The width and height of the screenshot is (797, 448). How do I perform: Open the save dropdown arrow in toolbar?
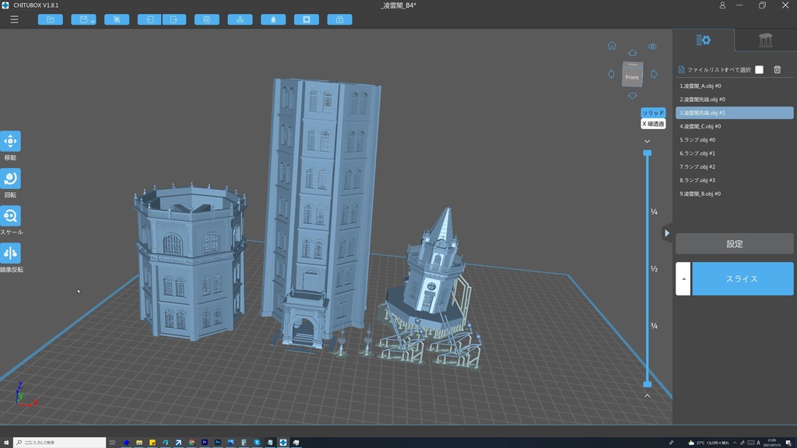(x=93, y=20)
